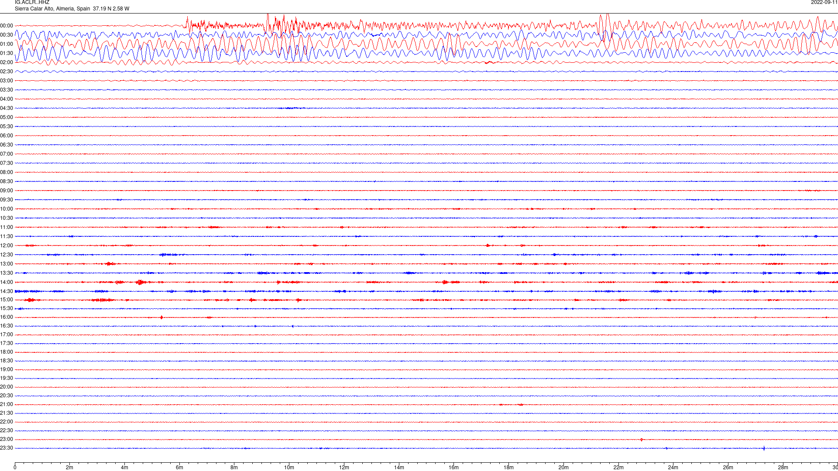This screenshot has height=471, width=838.
Task: Select the 13:30 trace time label
Action: pyautogui.click(x=7, y=273)
